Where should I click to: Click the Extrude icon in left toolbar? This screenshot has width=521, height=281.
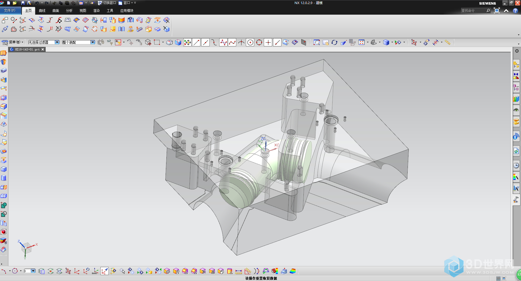(x=4, y=53)
